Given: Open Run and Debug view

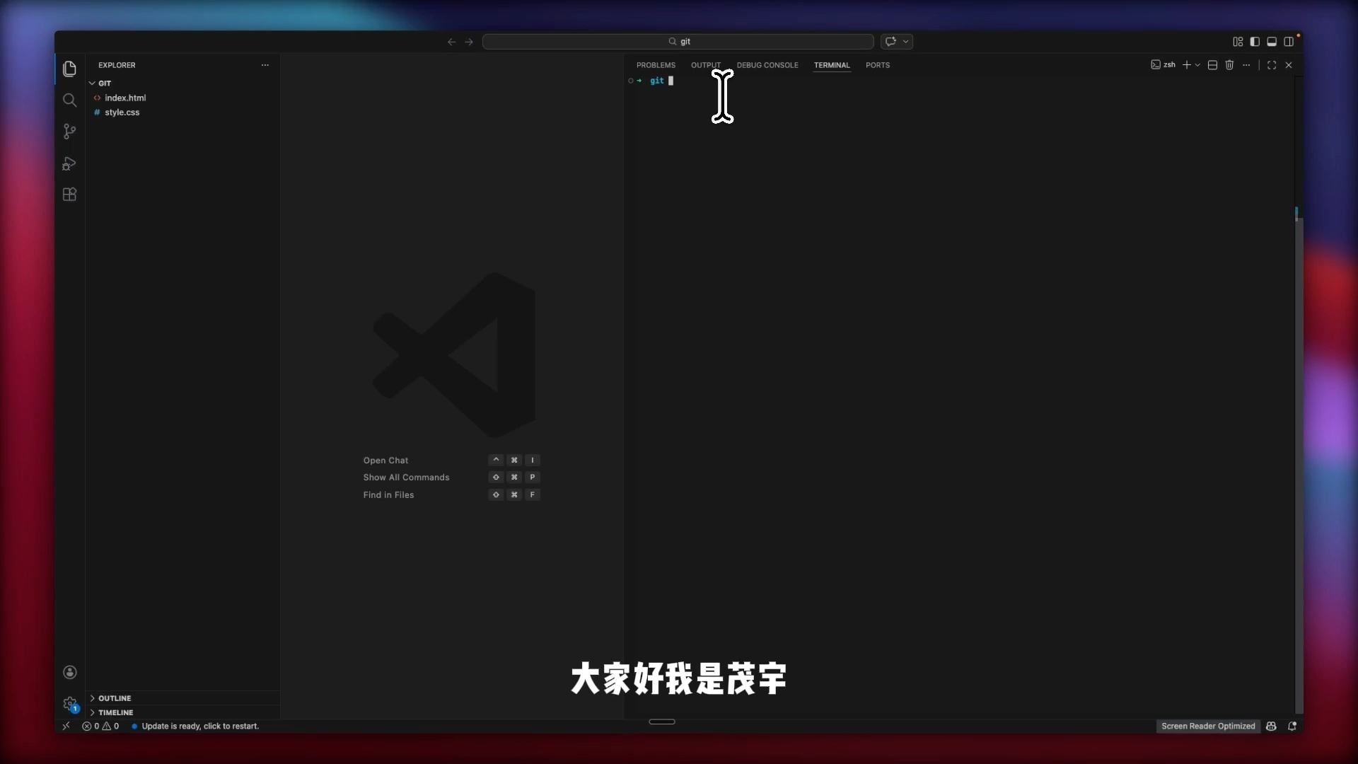Looking at the screenshot, I should coord(69,163).
